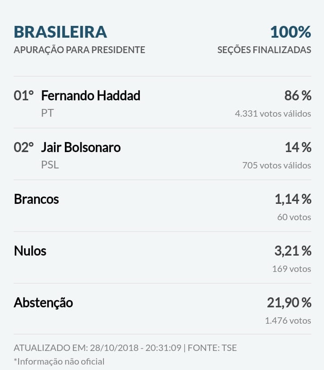Click the APURAÇÃO PARA PRESIDENTE subtitle

pyautogui.click(x=79, y=50)
